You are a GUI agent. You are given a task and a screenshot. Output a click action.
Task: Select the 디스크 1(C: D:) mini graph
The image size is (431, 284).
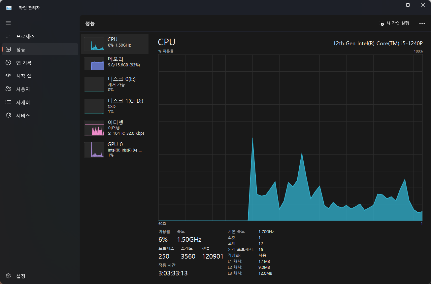[x=94, y=106]
